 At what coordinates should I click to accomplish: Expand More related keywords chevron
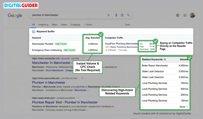tap(184, 107)
